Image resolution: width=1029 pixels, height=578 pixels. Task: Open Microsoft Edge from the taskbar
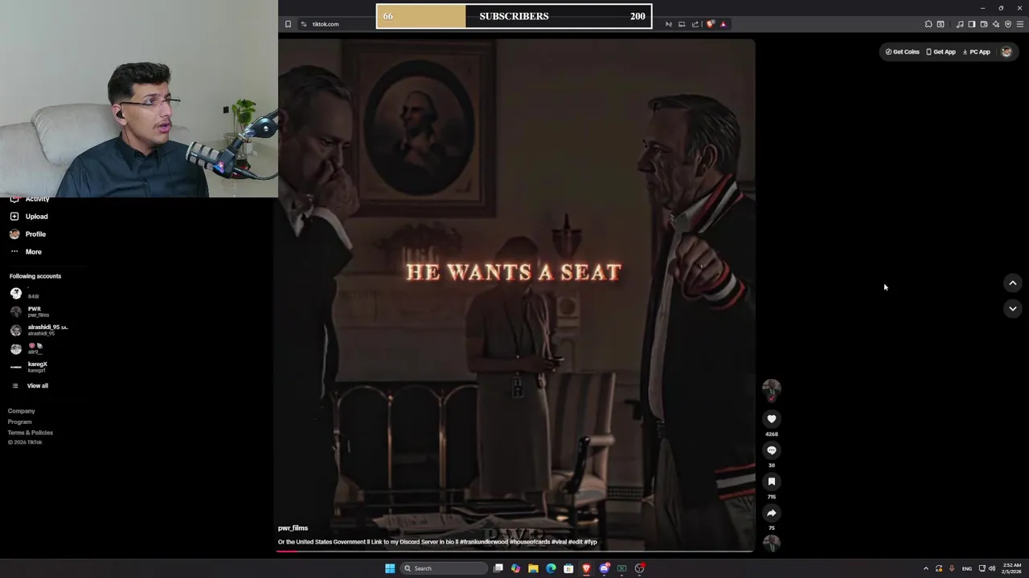tap(551, 568)
